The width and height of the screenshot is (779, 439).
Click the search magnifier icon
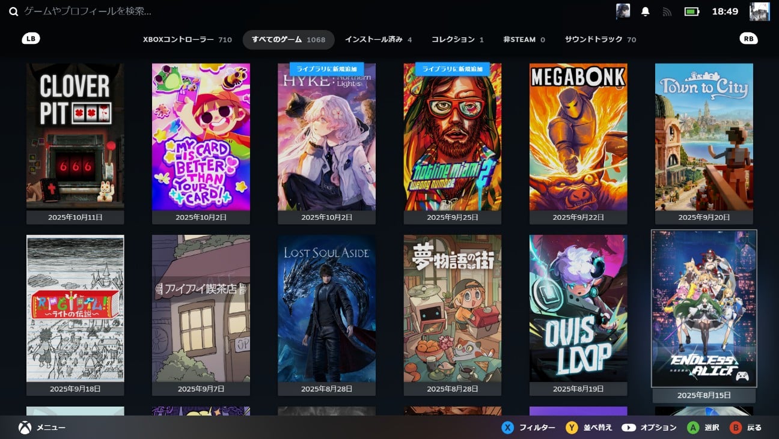click(x=13, y=11)
